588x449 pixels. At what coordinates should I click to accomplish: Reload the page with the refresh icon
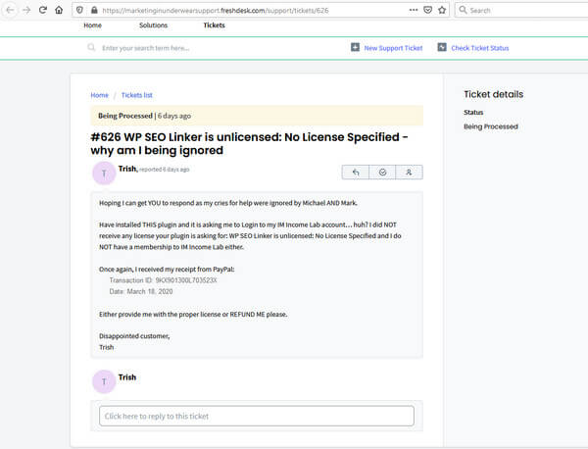[43, 10]
